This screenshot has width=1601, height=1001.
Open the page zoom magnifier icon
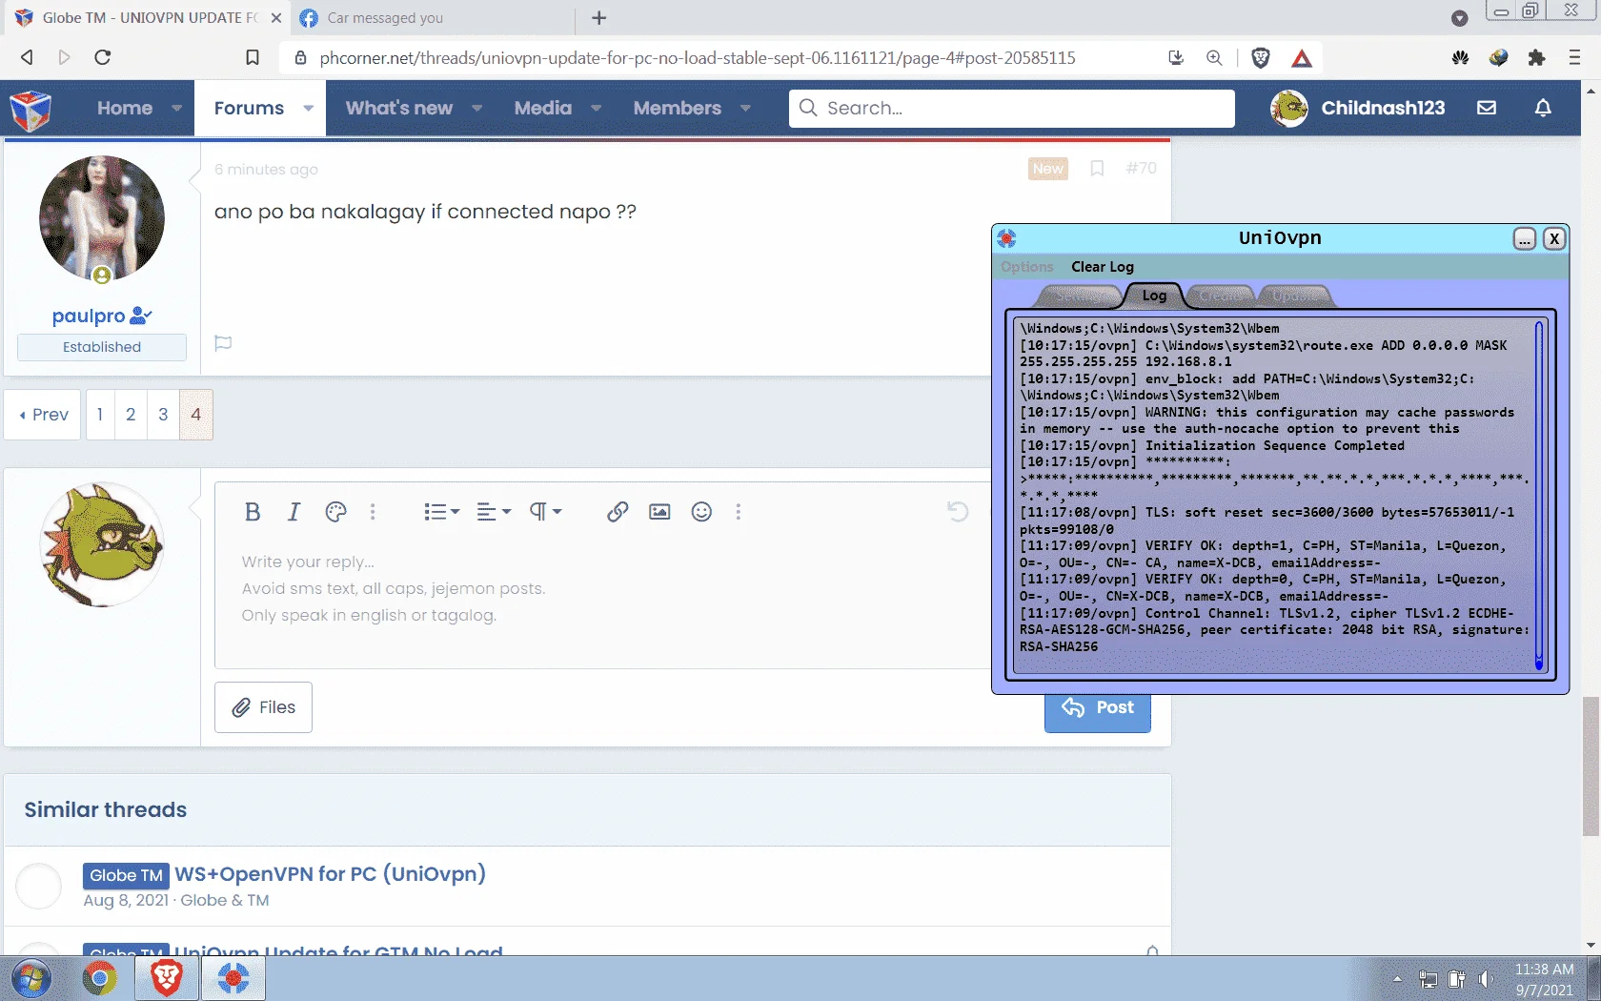(x=1214, y=58)
